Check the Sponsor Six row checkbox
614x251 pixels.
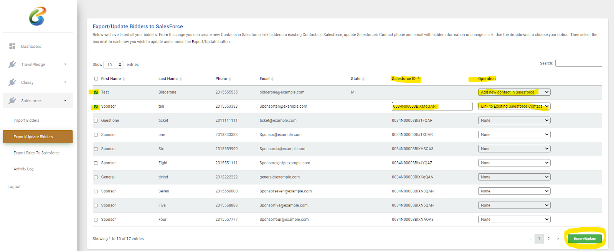click(96, 149)
